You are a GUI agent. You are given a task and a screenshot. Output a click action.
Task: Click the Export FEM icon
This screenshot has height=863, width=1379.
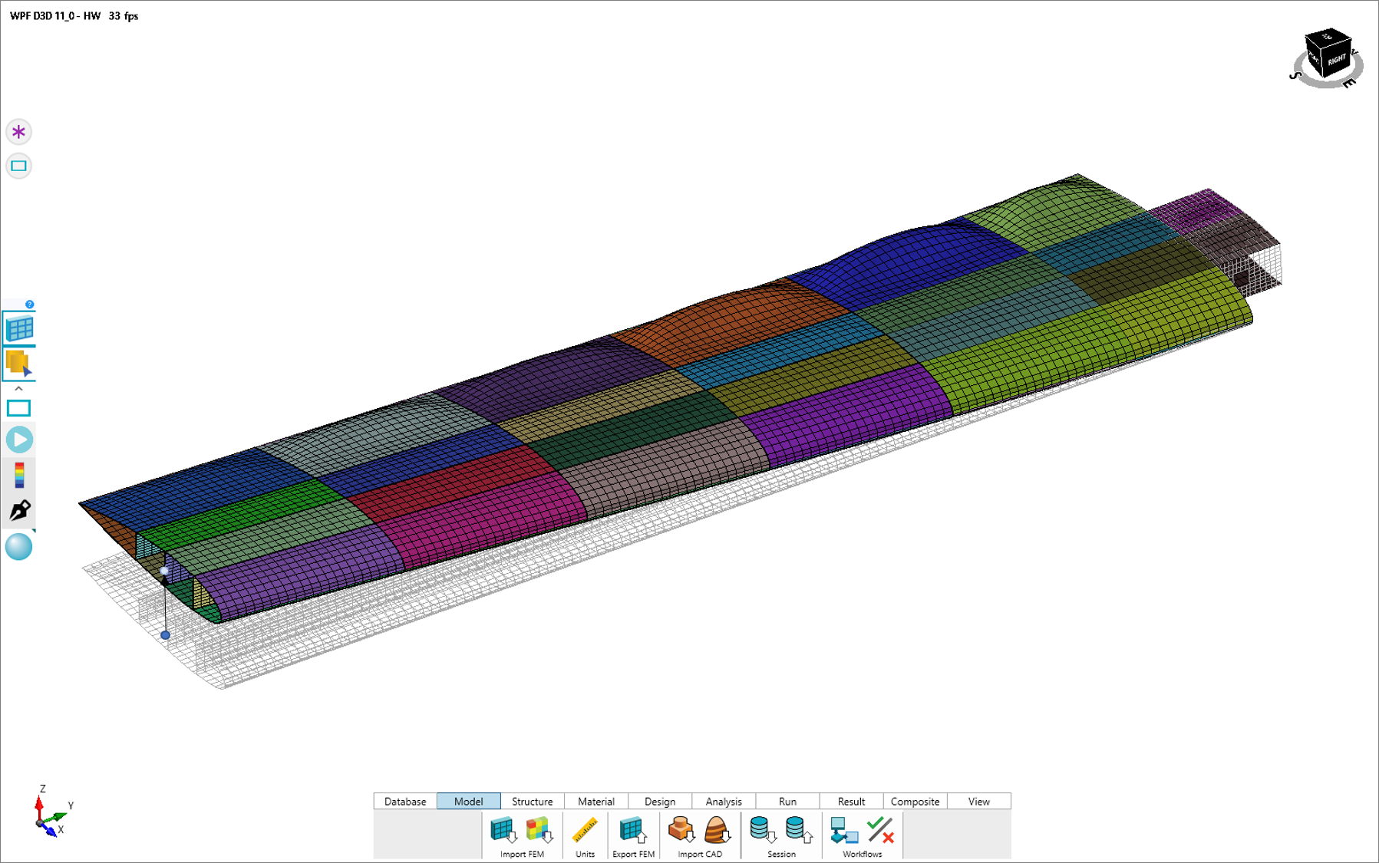point(633,830)
